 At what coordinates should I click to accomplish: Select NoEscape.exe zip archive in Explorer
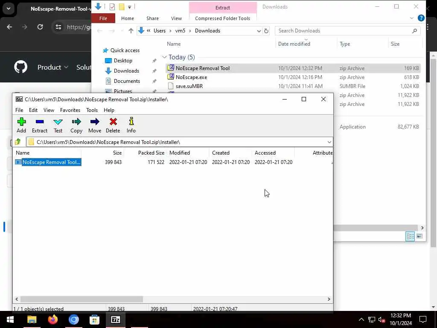tap(293, 77)
